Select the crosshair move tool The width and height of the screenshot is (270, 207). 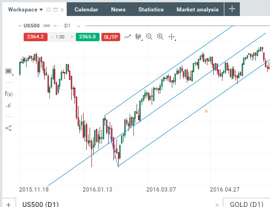pyautogui.click(x=171, y=37)
